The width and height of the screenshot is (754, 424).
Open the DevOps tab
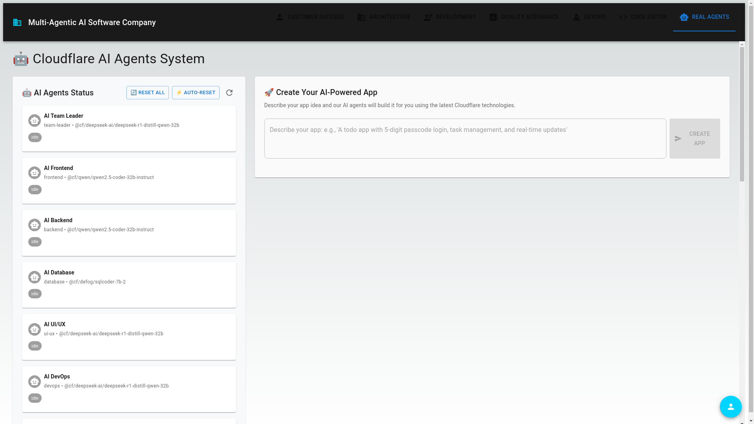point(589,17)
